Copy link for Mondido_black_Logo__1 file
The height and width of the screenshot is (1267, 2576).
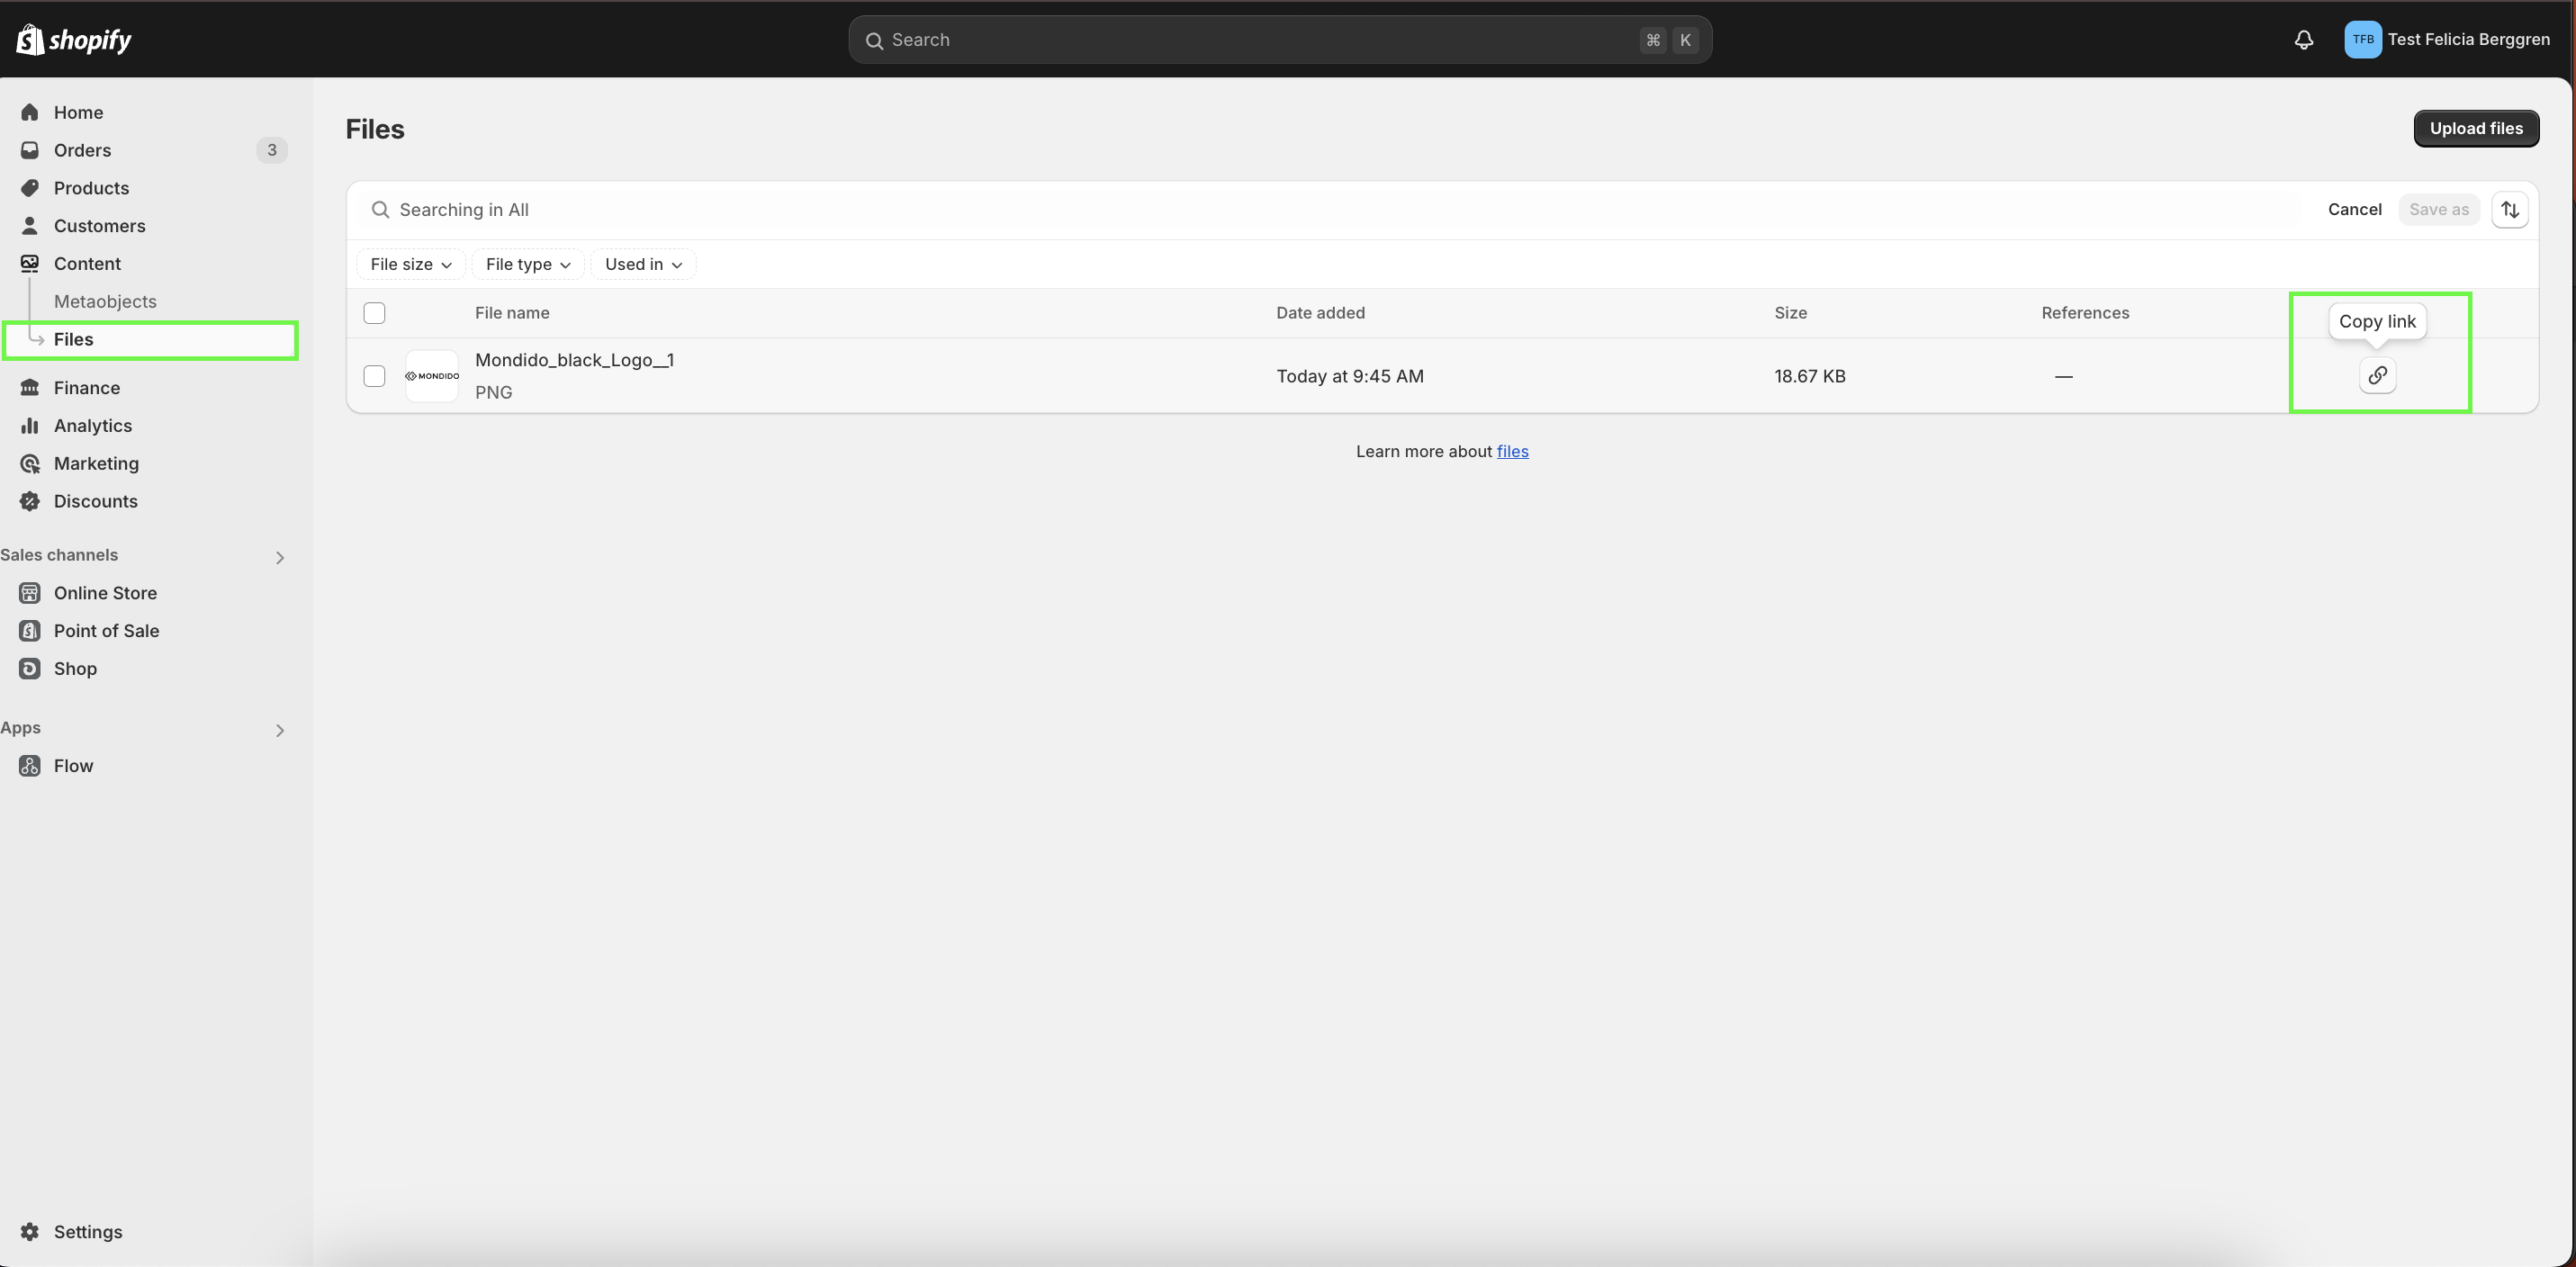pyautogui.click(x=2377, y=375)
